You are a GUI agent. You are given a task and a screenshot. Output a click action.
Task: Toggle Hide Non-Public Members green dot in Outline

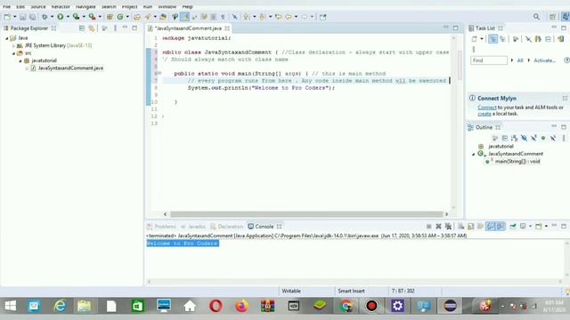pyautogui.click(x=543, y=138)
